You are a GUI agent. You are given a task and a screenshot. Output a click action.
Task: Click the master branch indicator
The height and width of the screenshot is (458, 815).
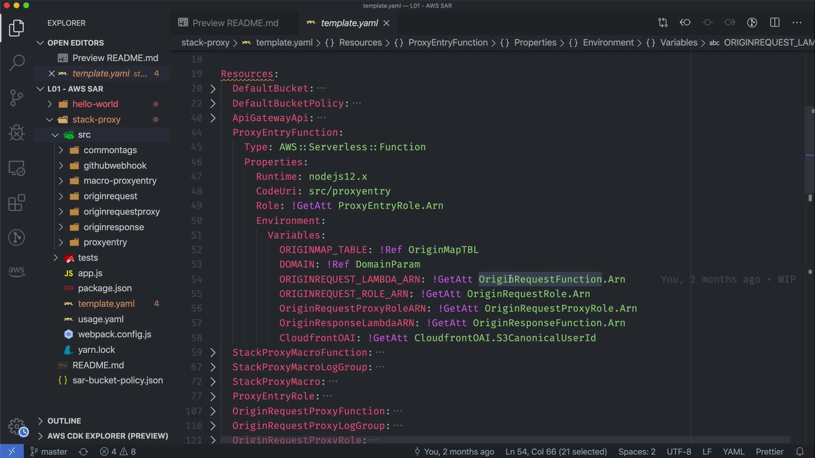tap(49, 452)
